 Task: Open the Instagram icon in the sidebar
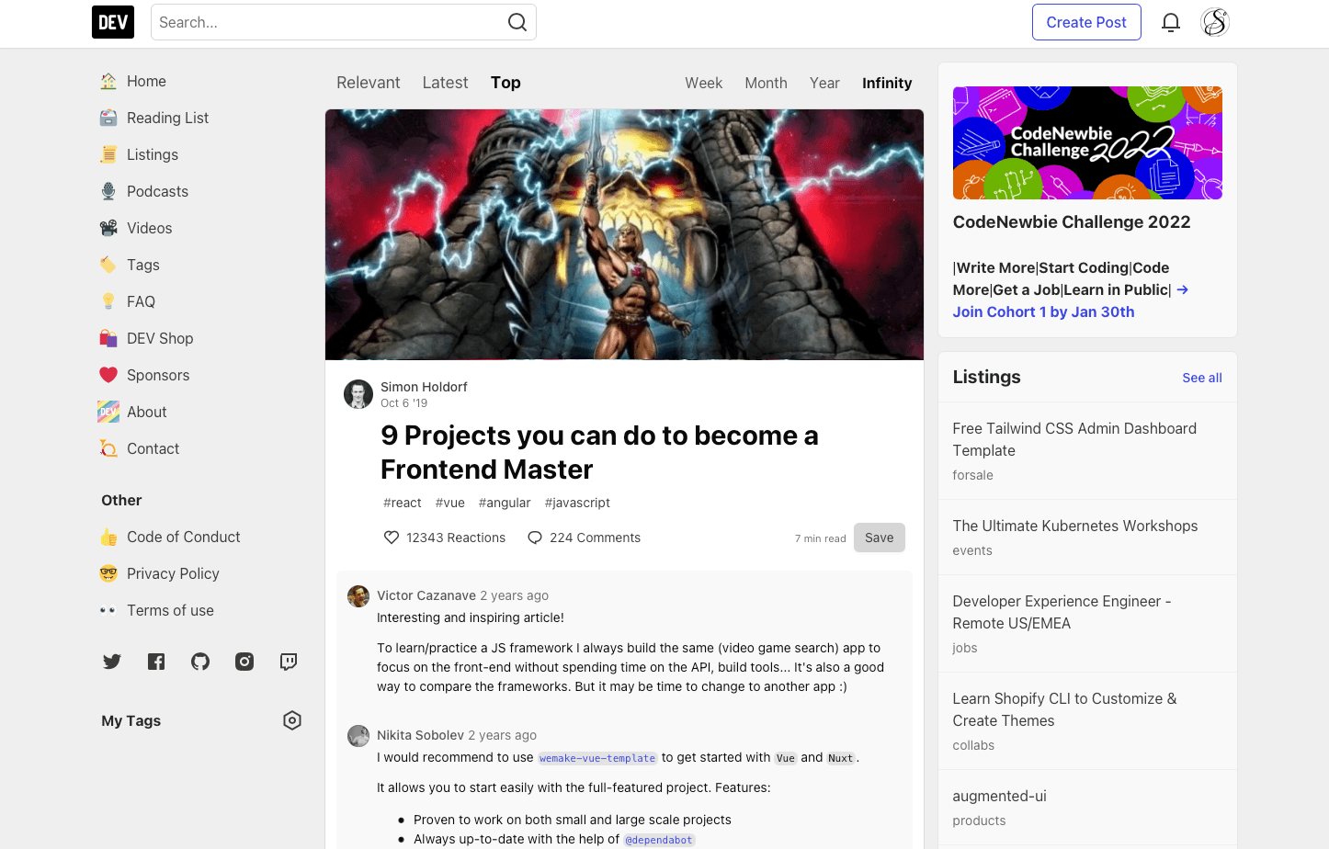click(244, 661)
